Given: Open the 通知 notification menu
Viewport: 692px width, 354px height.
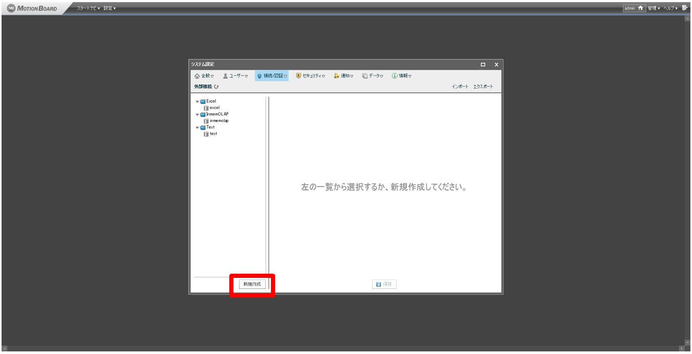Looking at the screenshot, I should pos(343,76).
